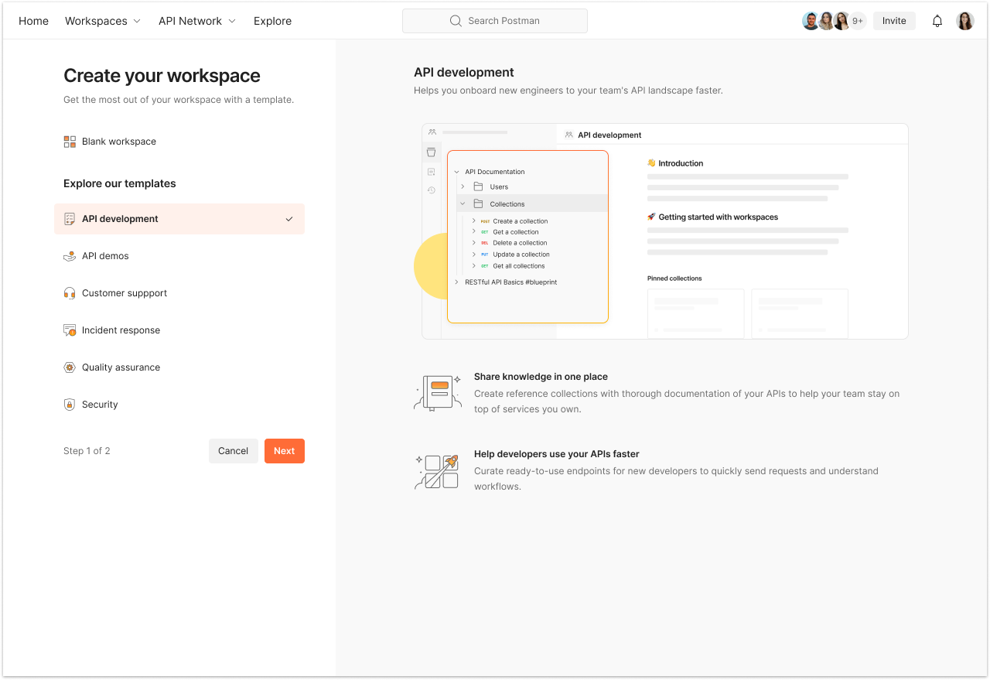Image resolution: width=990 pixels, height=680 pixels.
Task: Click the Blank workspace icon
Action: (x=69, y=141)
